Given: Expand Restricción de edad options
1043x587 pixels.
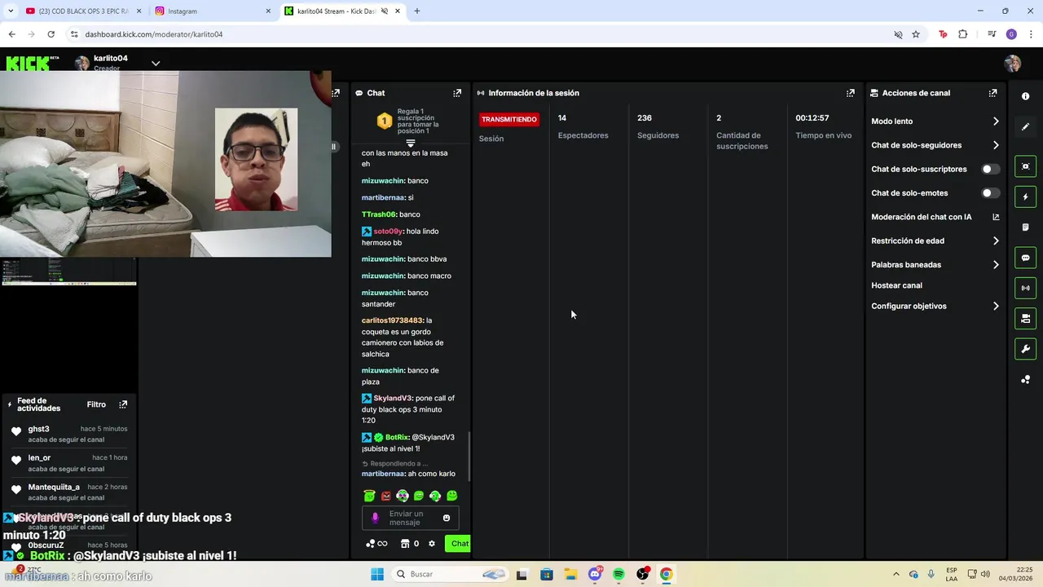Looking at the screenshot, I should click(x=996, y=241).
